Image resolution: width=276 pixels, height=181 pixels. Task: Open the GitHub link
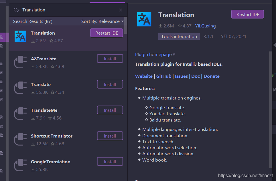click(x=164, y=76)
